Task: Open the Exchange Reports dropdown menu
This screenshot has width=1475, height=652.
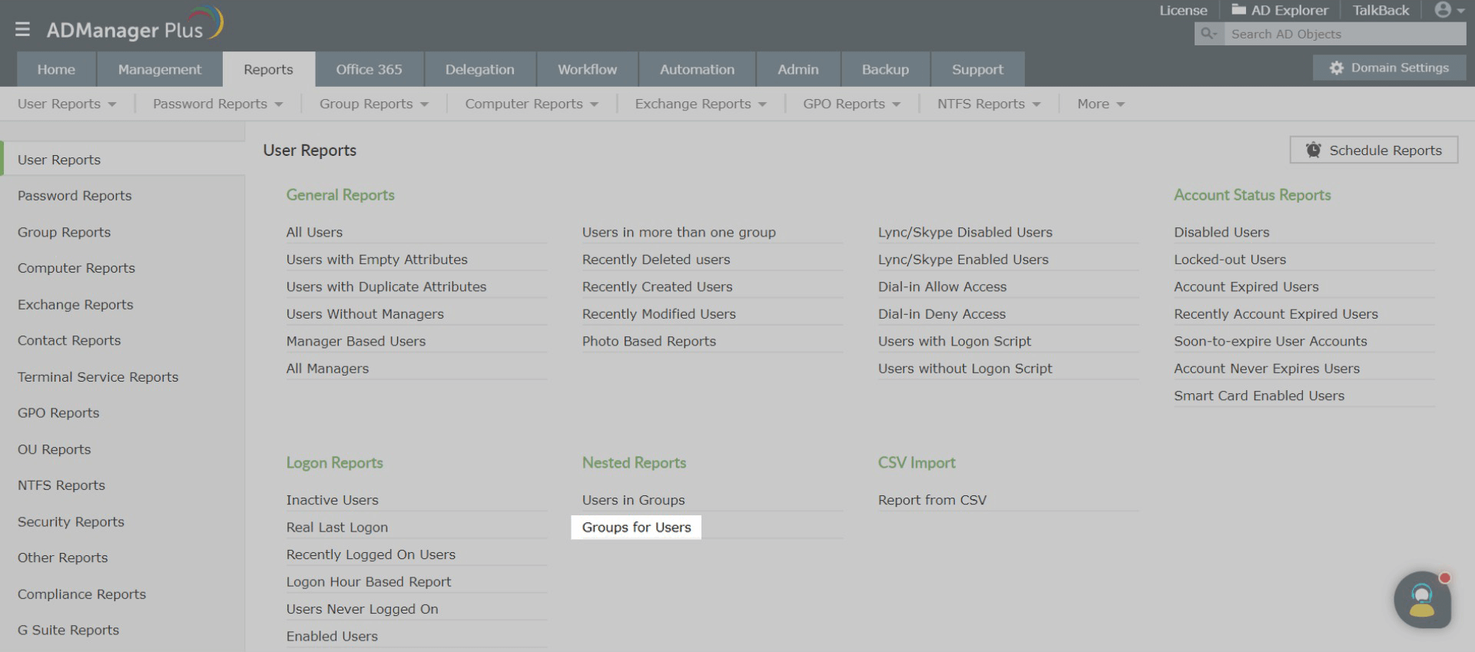Action: tap(701, 104)
